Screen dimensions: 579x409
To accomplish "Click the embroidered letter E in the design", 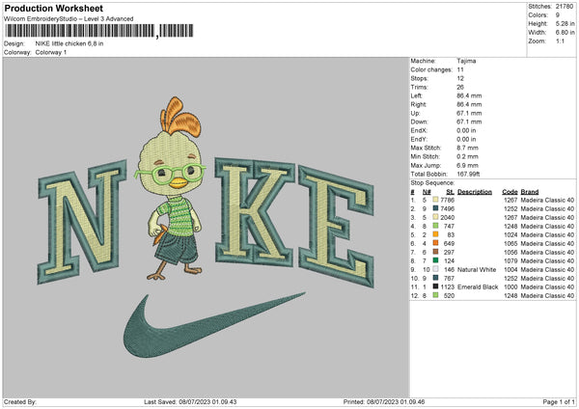I will click(336, 226).
